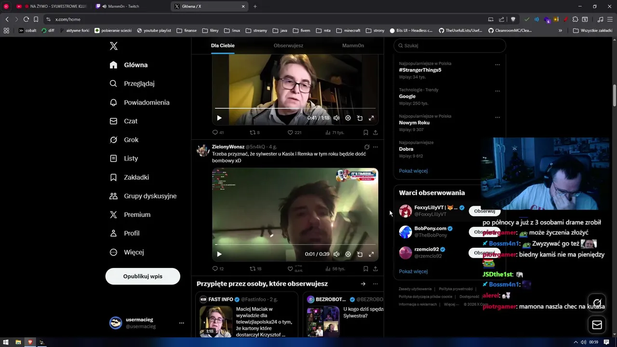Click Opublikuj wpis button
Viewport: 617px width, 347px height.
coord(143,276)
